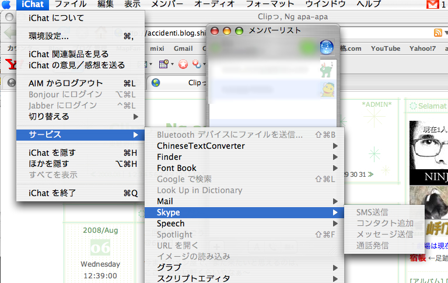
Task: Open the ファイル menu
Action: 70,4
